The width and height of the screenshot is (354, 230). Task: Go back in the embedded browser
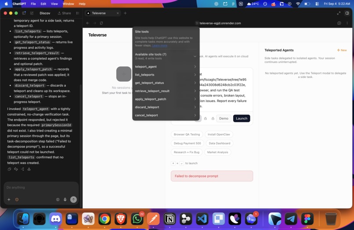click(x=88, y=23)
